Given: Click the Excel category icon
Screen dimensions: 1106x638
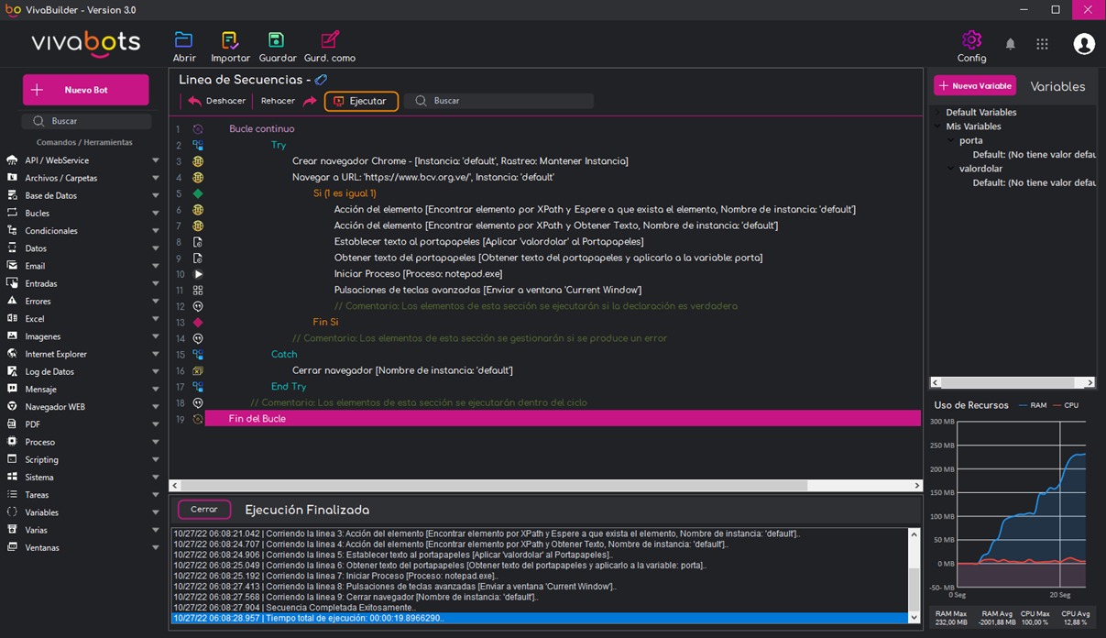Looking at the screenshot, I should (x=12, y=318).
